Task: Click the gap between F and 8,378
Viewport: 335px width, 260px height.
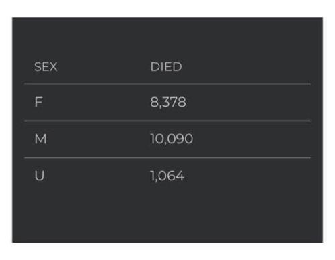Action: point(96,102)
